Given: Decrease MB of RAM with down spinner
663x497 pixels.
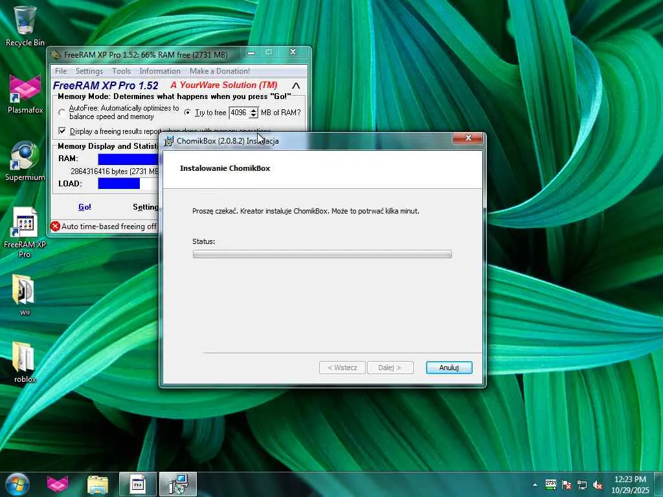Looking at the screenshot, I should coord(253,115).
